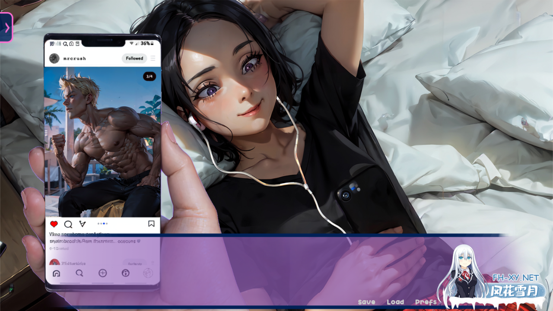The image size is (553, 311).
Task: Tap the phone's home icon in bottom bar
Action: (56, 273)
